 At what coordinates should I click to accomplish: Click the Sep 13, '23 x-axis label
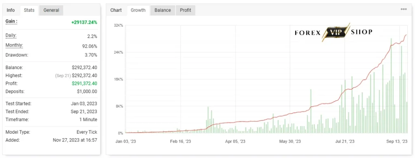click(x=397, y=142)
